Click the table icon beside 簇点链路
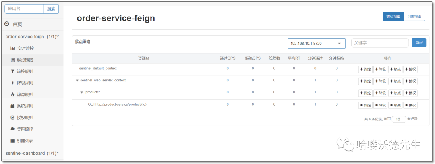This screenshot has width=435, height=164. (13, 60)
